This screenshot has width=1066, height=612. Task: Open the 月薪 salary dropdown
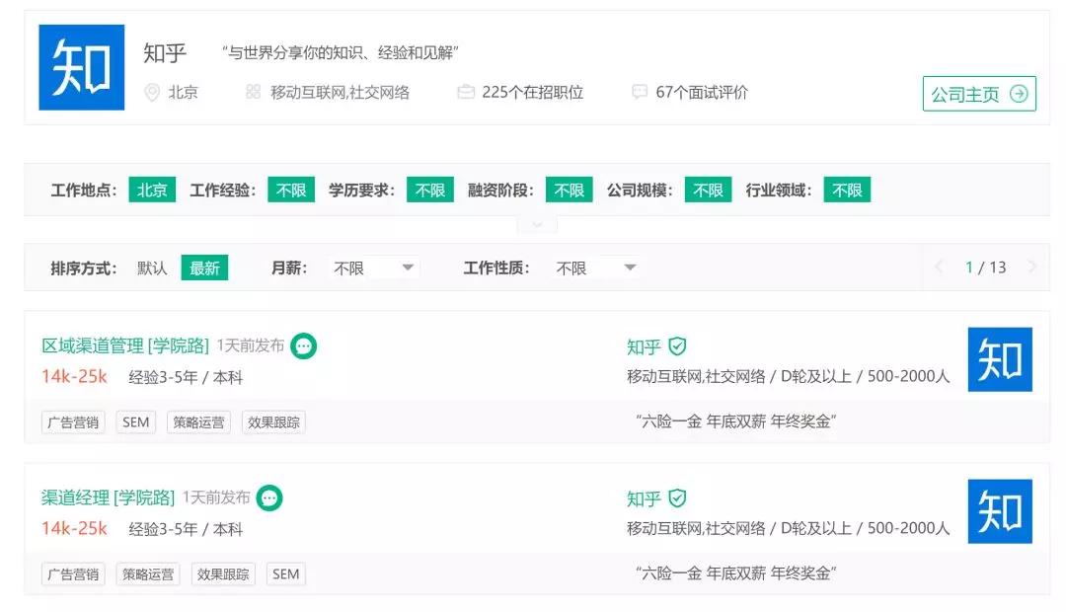[373, 268]
